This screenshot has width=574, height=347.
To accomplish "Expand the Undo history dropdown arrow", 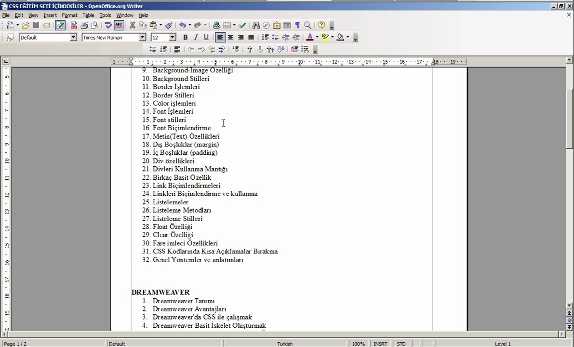I will click(189, 25).
